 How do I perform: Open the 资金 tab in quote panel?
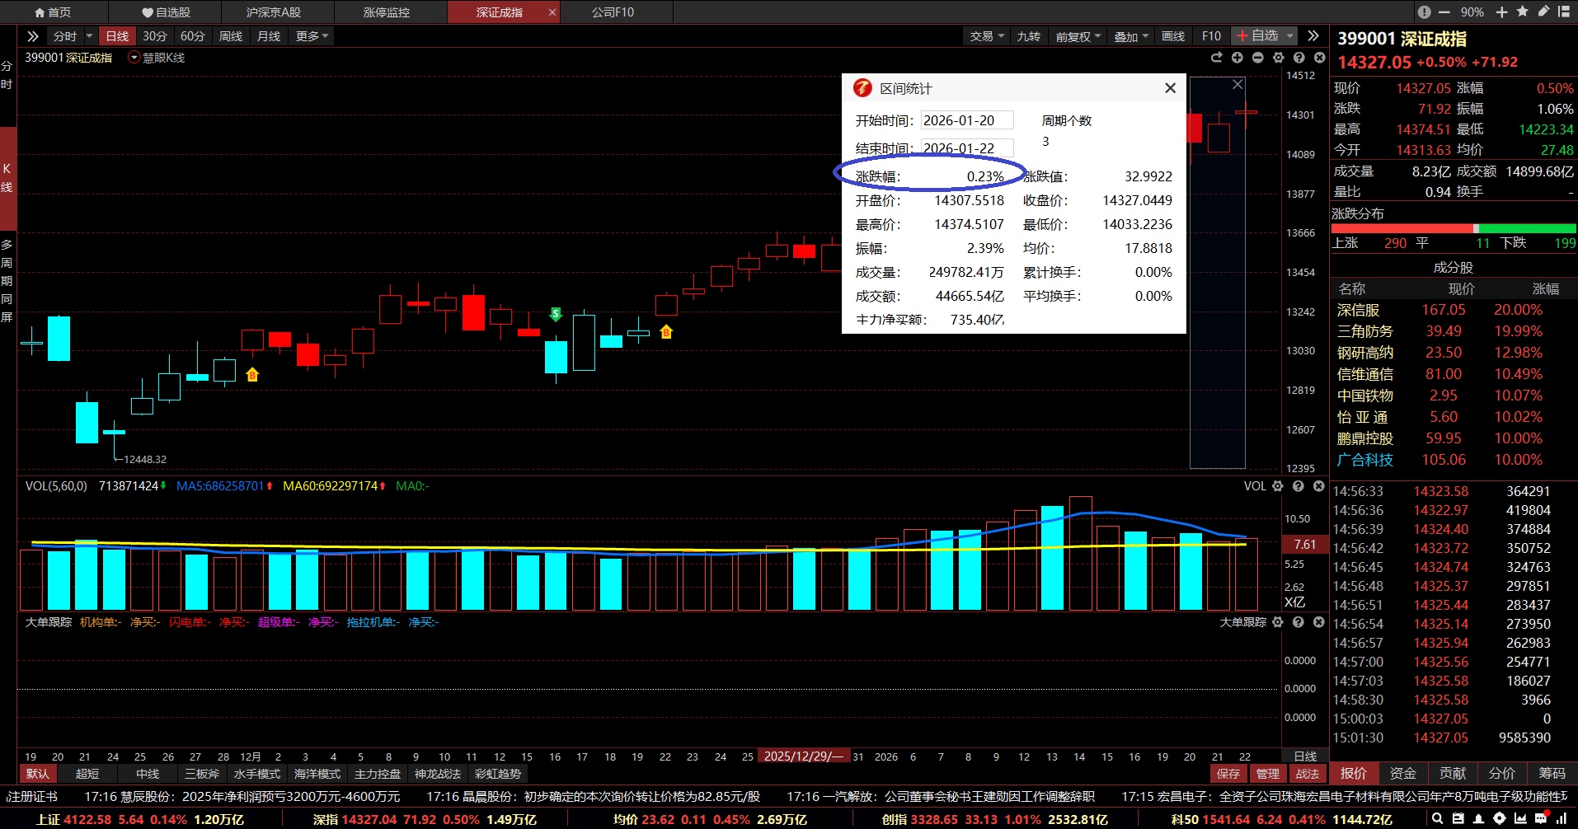pos(1403,774)
